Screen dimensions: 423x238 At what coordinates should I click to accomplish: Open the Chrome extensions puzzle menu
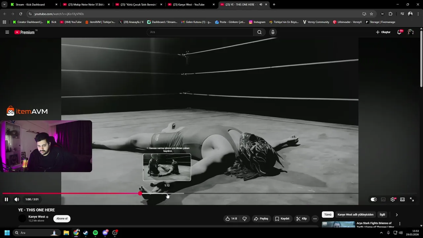[390, 14]
